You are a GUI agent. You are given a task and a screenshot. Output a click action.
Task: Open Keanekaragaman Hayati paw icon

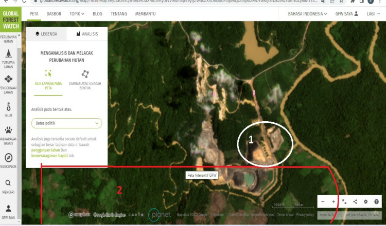[x=9, y=135]
